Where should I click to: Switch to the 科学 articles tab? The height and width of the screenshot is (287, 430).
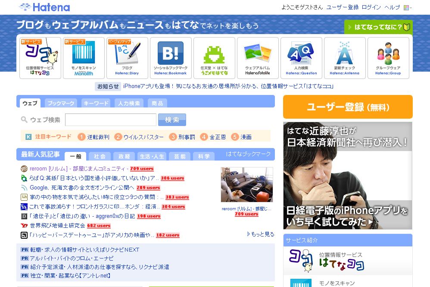204,157
